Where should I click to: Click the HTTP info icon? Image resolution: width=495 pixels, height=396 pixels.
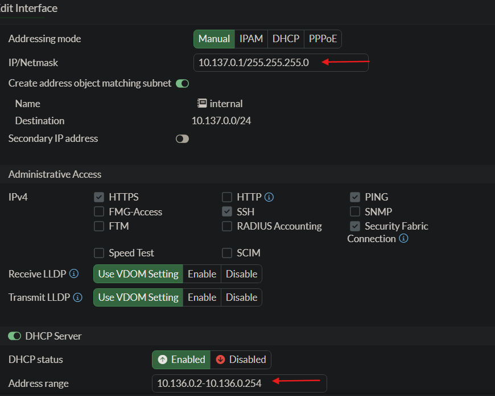269,197
